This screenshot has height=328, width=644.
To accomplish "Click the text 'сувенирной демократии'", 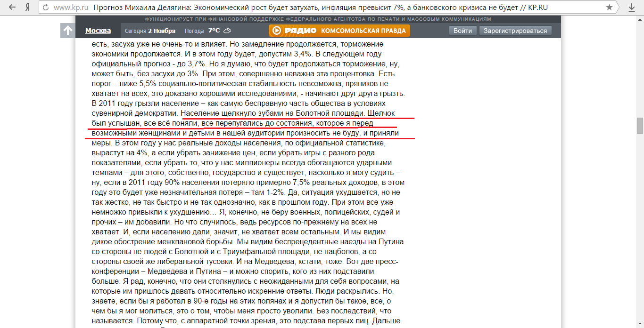I will click(135, 113).
